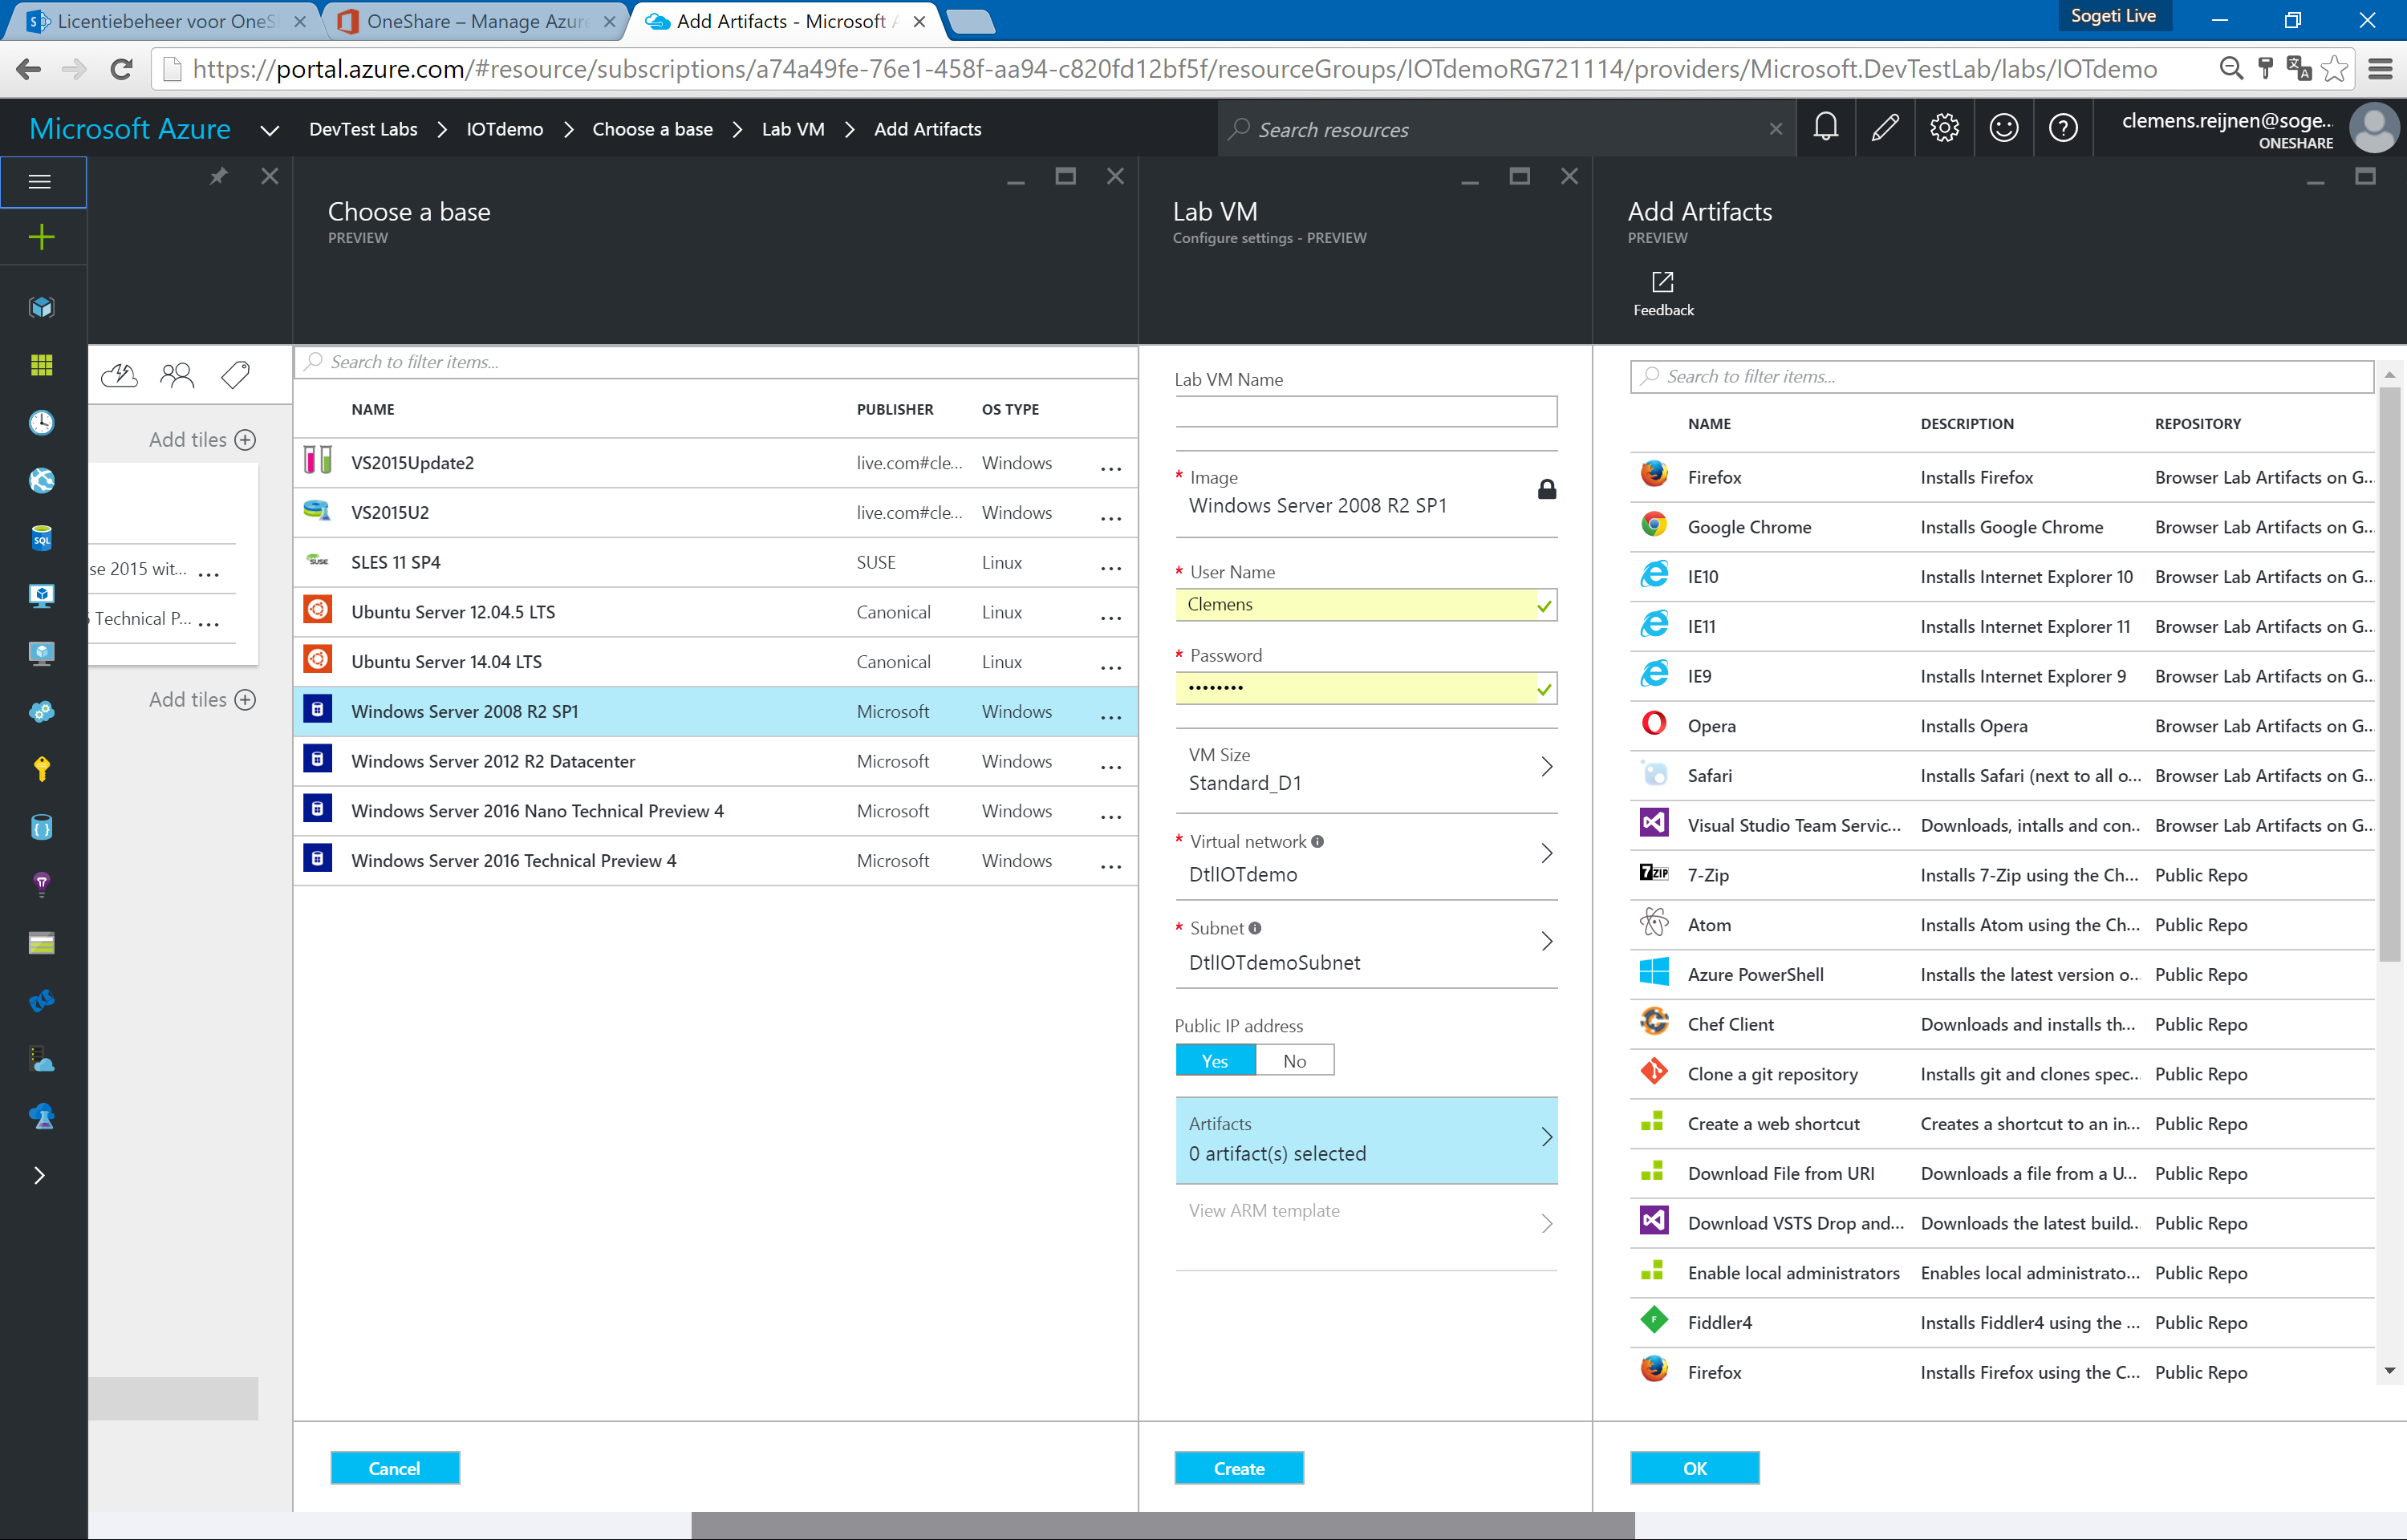
Task: Click the Search resources box
Action: (1507, 129)
